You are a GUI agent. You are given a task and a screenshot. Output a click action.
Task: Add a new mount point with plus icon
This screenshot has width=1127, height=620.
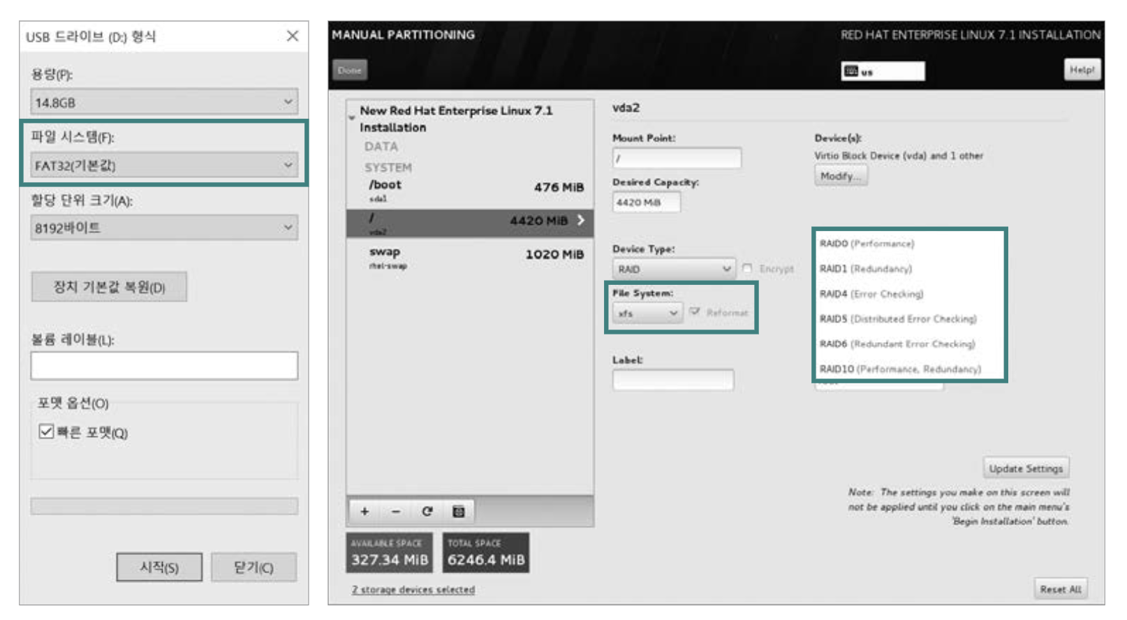[x=364, y=512]
